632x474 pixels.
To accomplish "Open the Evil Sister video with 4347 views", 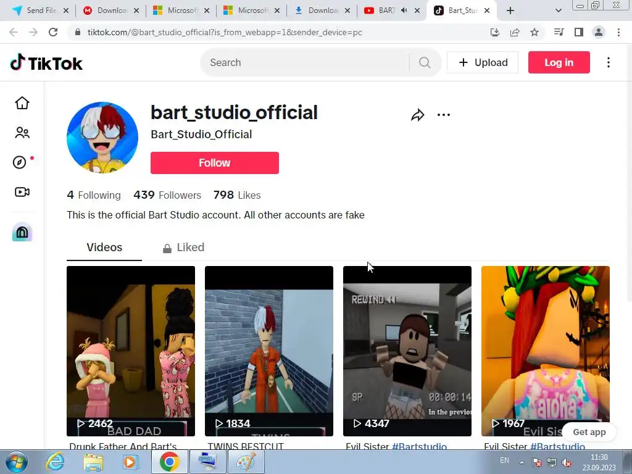I will click(x=407, y=351).
